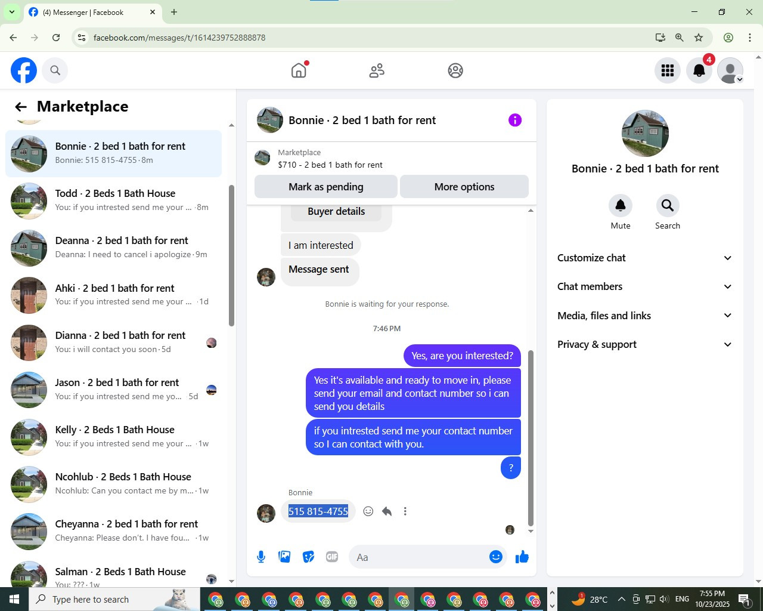Click the large listing photo in the info panel
The width and height of the screenshot is (763, 611).
pyautogui.click(x=645, y=134)
